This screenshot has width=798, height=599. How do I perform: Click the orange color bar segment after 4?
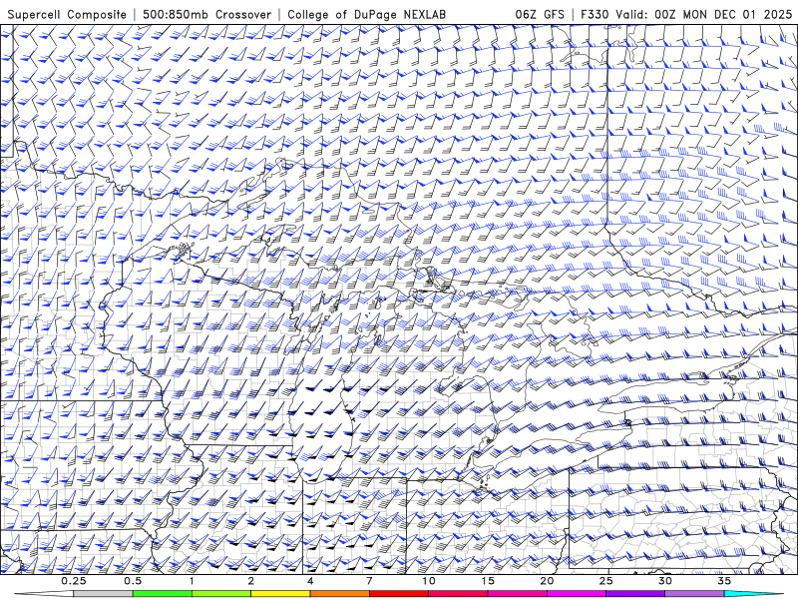[339, 594]
